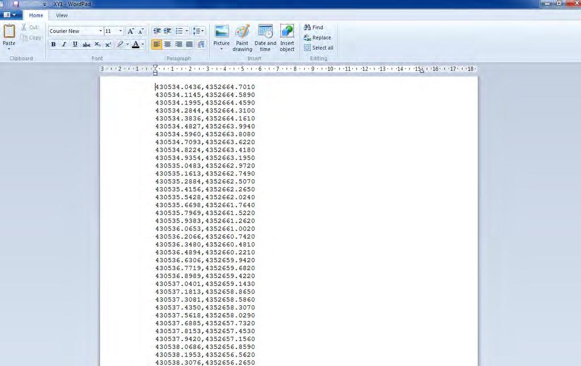
Task: Switch to the Home tab
Action: click(36, 15)
